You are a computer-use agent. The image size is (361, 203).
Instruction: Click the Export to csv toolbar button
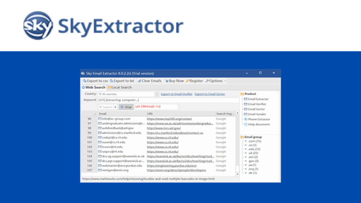pyautogui.click(x=96, y=81)
